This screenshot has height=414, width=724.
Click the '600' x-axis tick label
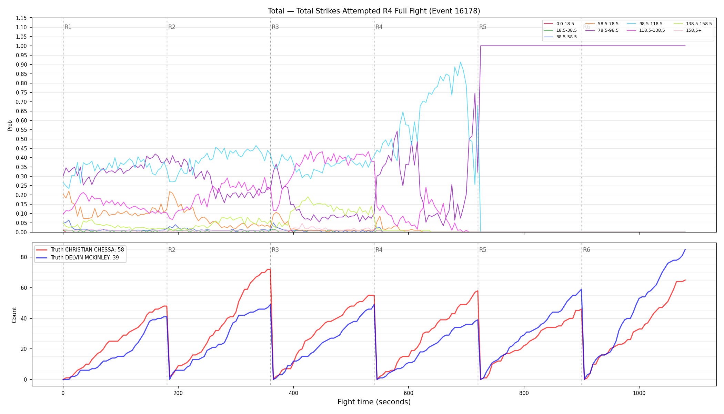[x=409, y=393]
